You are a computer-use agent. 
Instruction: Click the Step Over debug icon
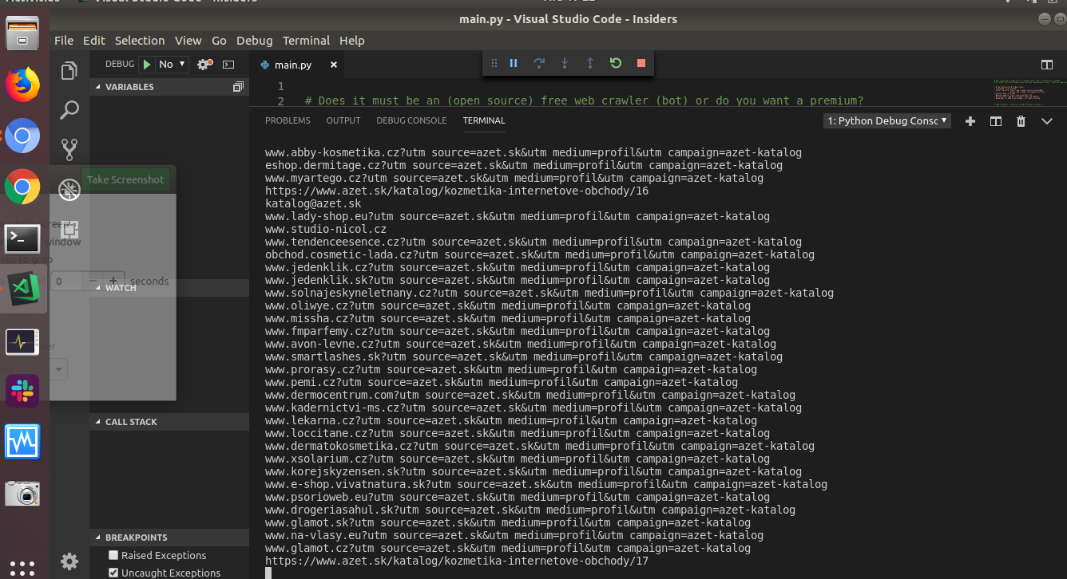(539, 63)
